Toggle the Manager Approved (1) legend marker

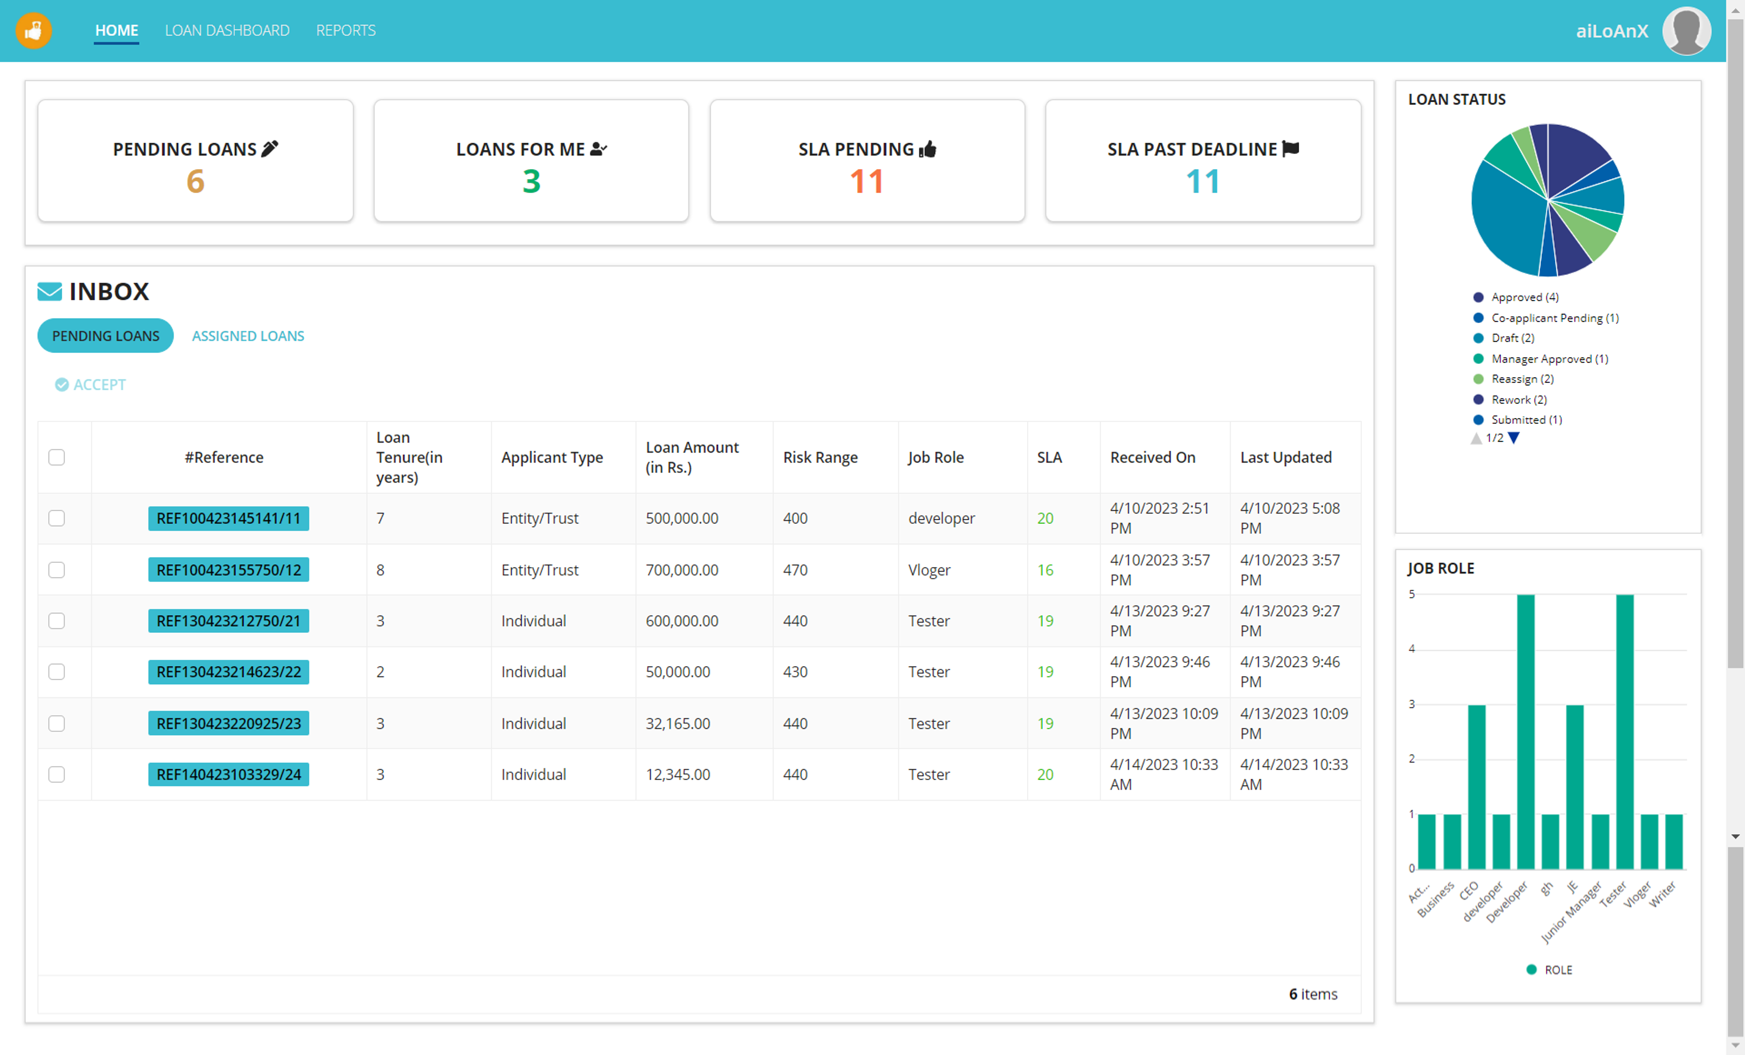coord(1478,359)
